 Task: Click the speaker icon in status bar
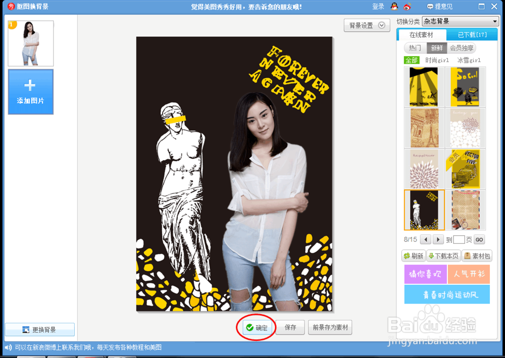[8, 347]
